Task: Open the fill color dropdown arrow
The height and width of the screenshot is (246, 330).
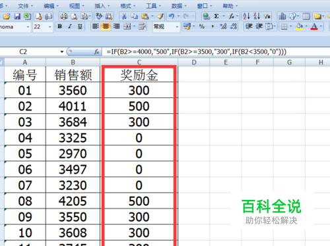Action: 306,27
